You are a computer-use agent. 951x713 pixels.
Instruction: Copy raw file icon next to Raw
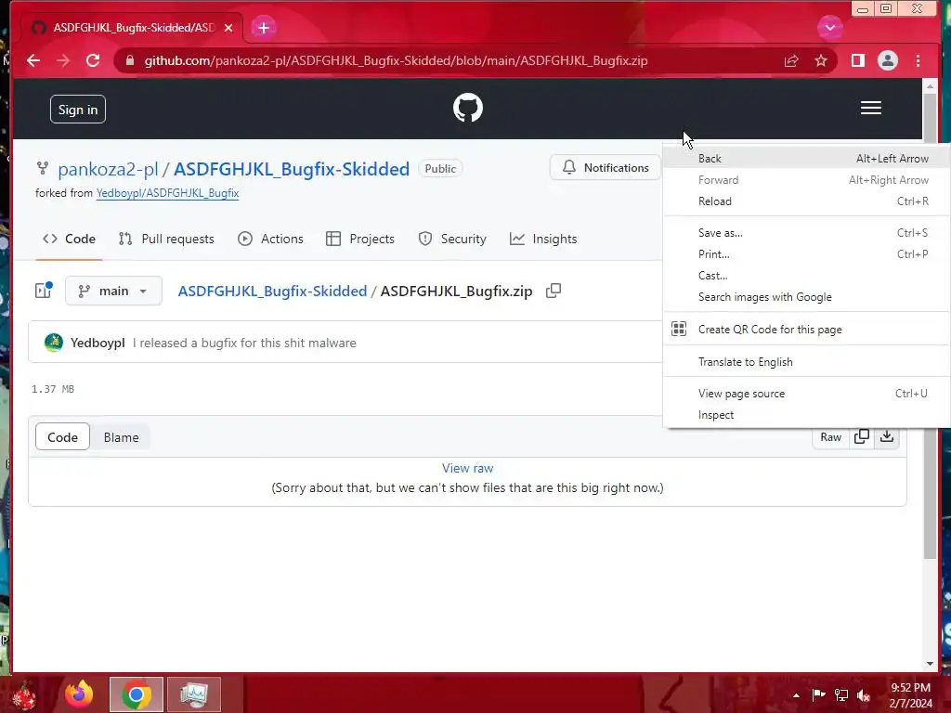[x=861, y=436]
